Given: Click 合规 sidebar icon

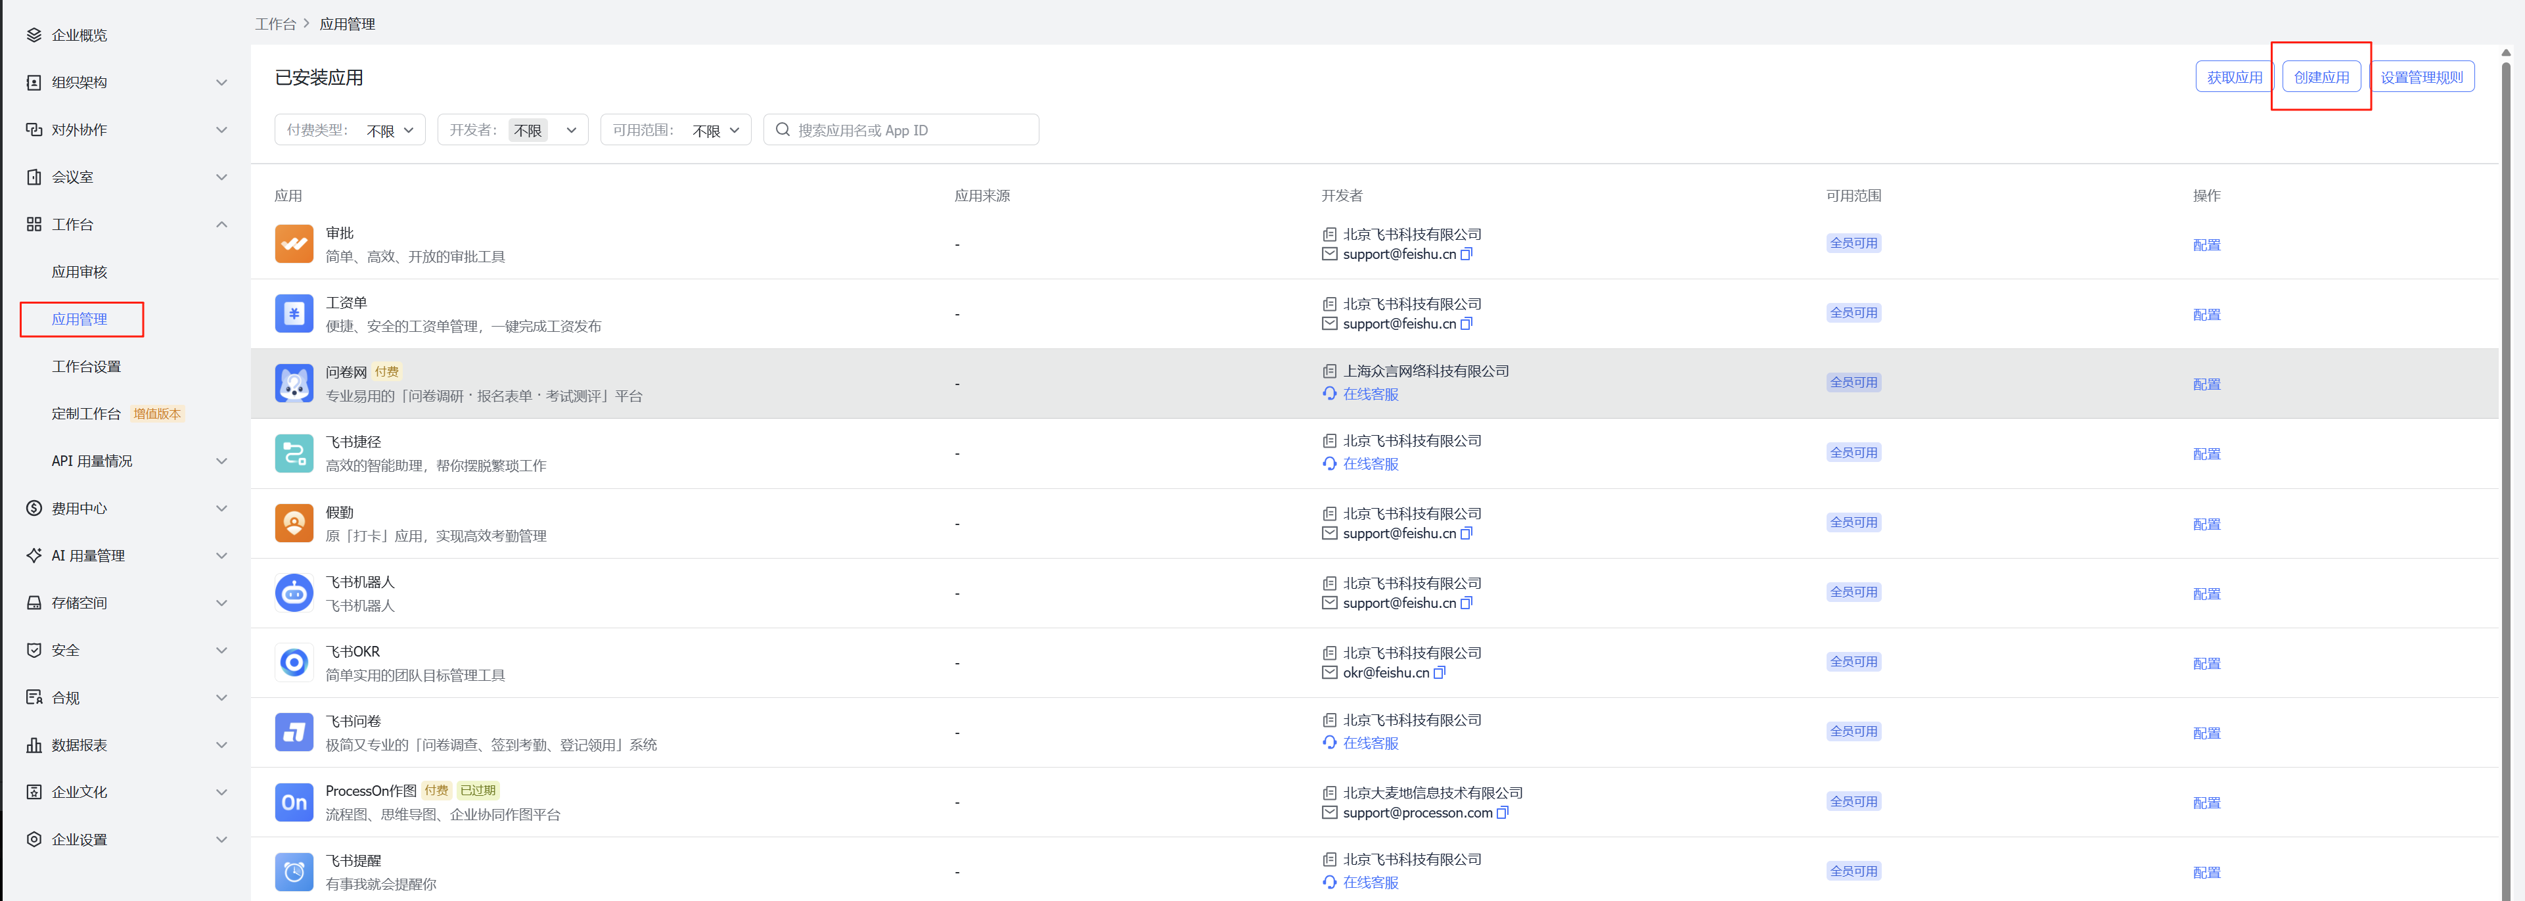Looking at the screenshot, I should [34, 697].
